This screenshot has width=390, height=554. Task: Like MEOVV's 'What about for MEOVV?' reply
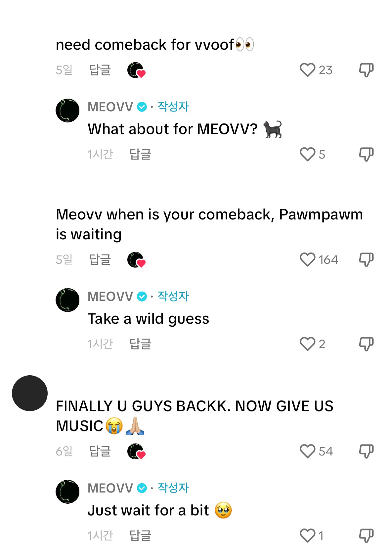pos(307,155)
